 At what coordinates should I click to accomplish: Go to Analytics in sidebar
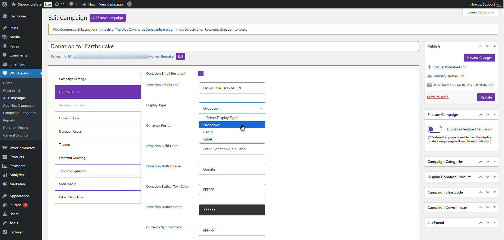(17, 175)
